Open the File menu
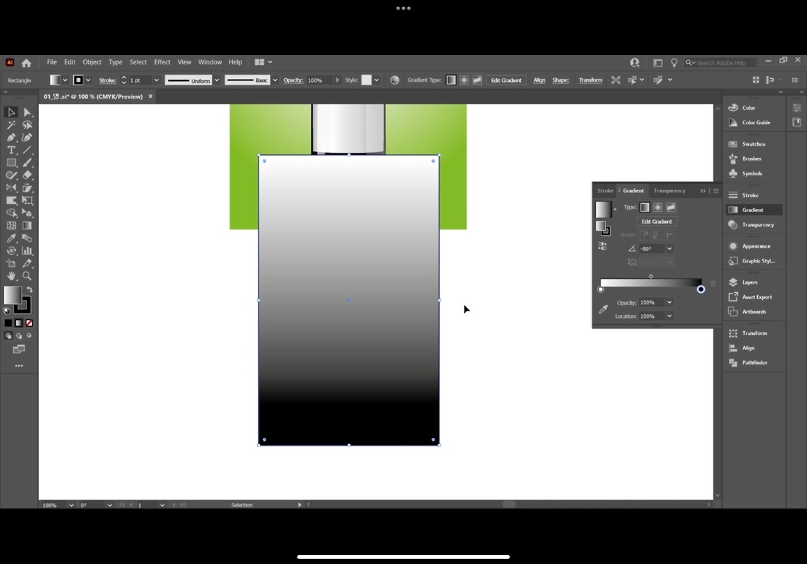The height and width of the screenshot is (564, 807). (x=52, y=62)
